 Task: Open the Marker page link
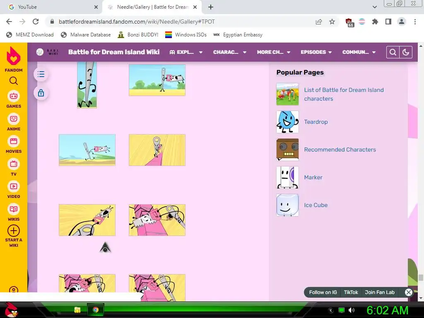pos(313,177)
